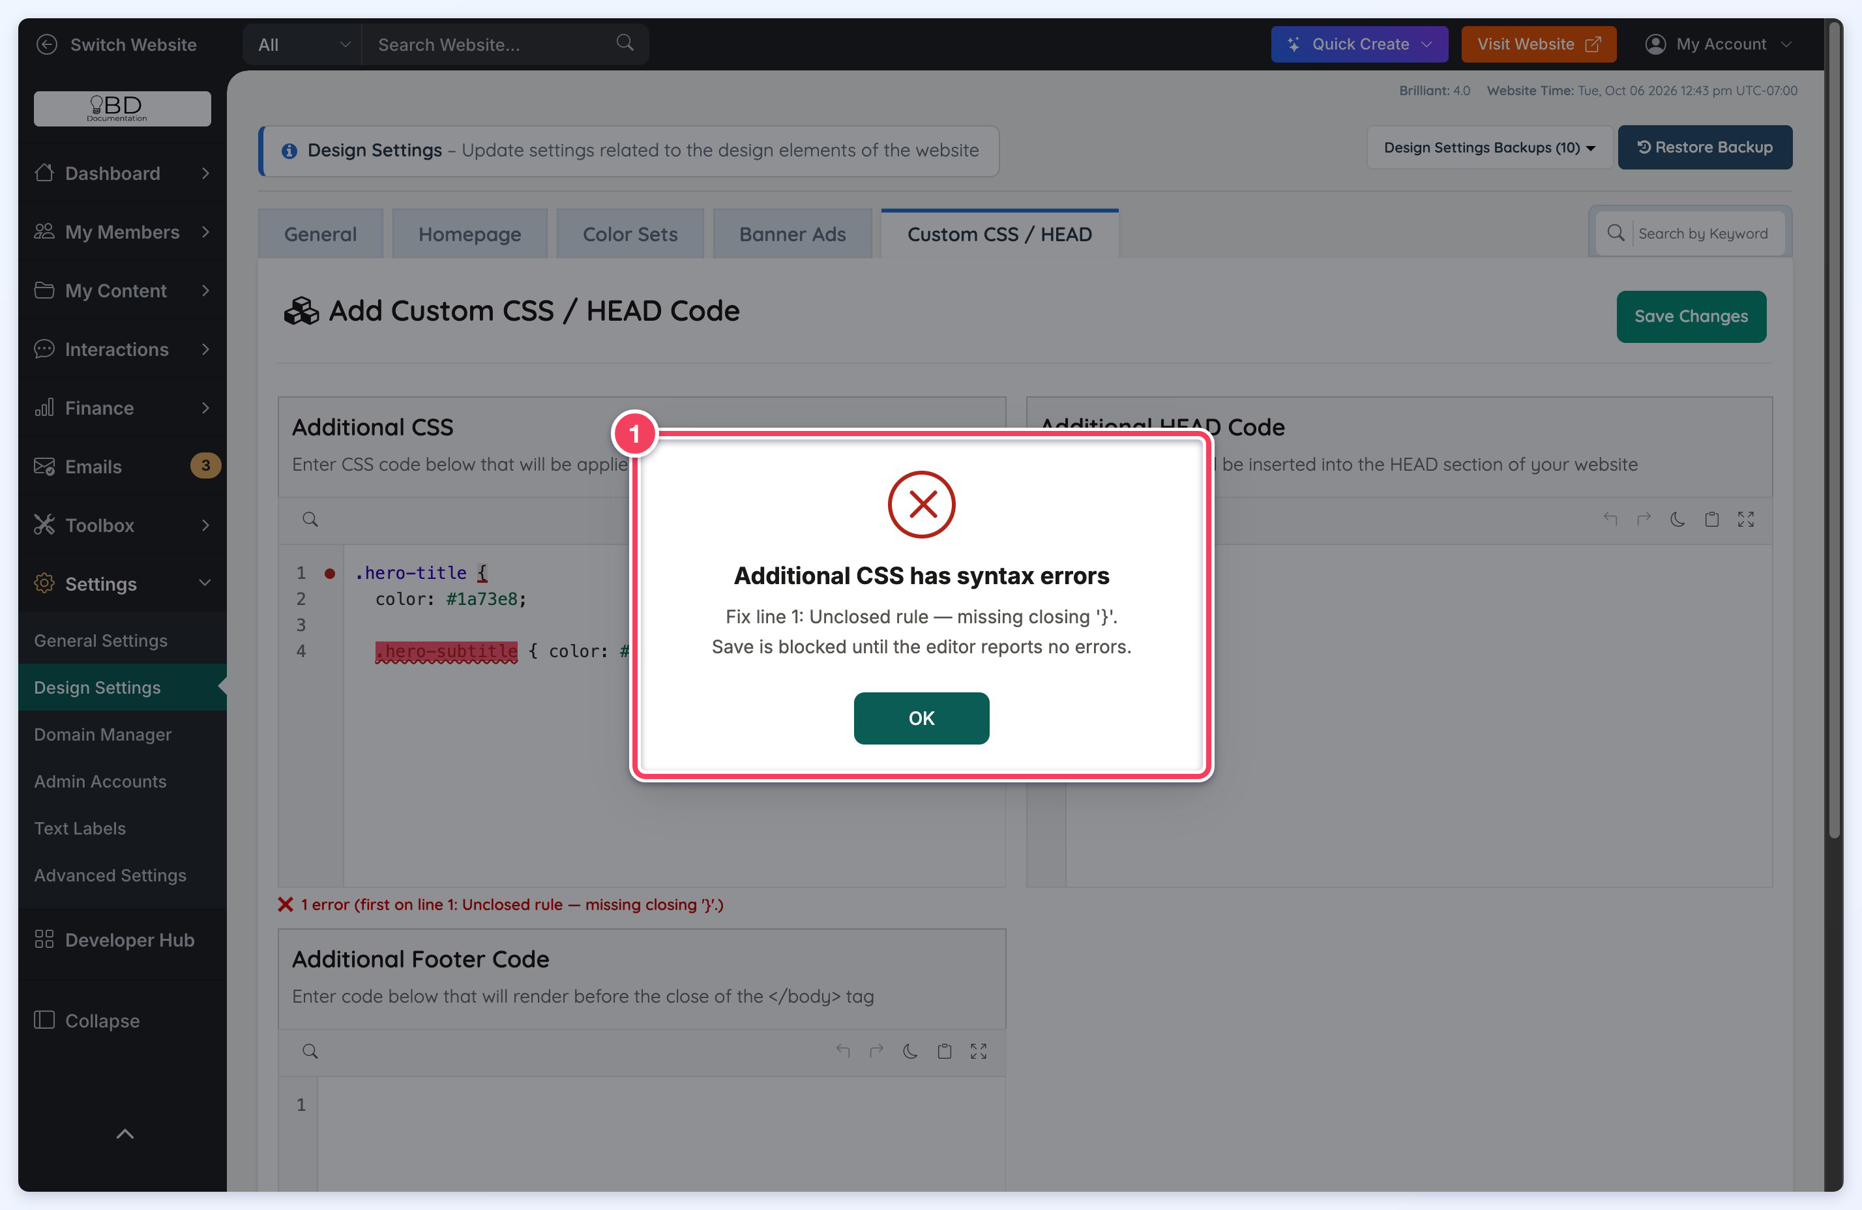
Task: Click the Restore Backup button
Action: point(1704,147)
